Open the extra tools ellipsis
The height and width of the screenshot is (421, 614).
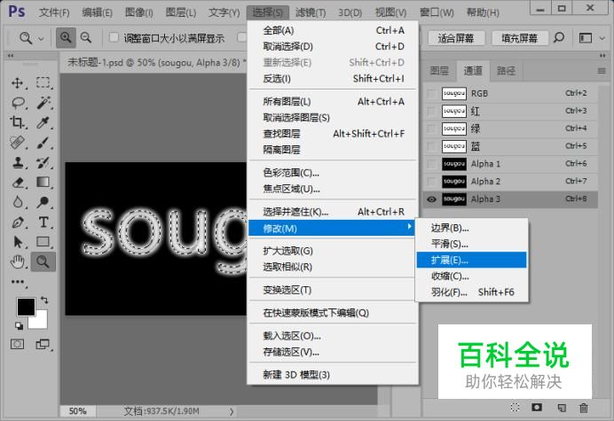[17, 282]
